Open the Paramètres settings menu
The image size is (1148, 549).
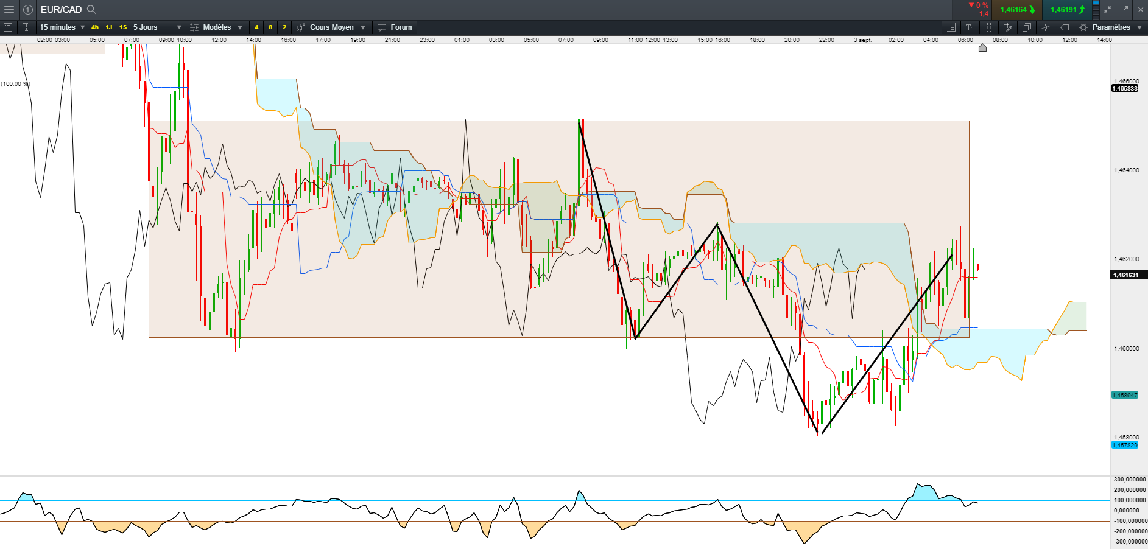click(1111, 27)
